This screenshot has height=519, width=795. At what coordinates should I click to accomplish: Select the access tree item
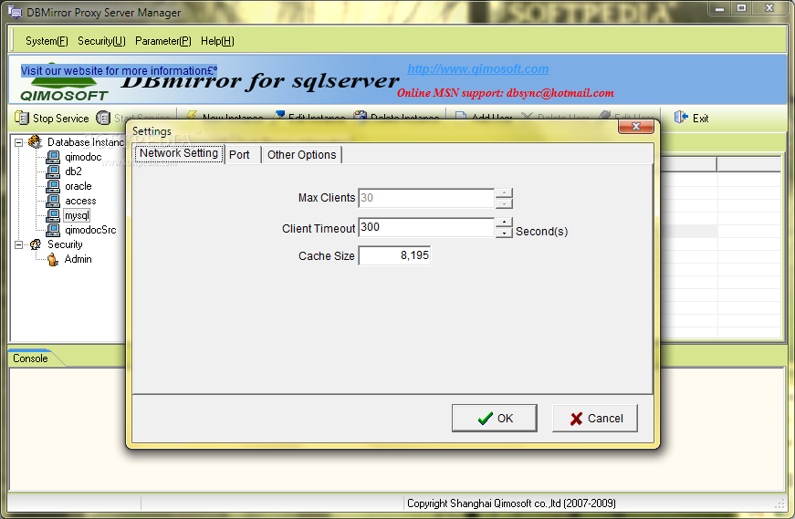click(x=80, y=201)
